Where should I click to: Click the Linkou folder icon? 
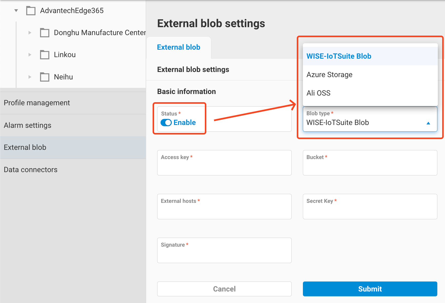[x=45, y=55]
